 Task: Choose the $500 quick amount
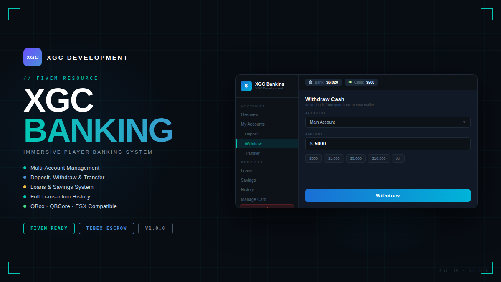click(314, 158)
